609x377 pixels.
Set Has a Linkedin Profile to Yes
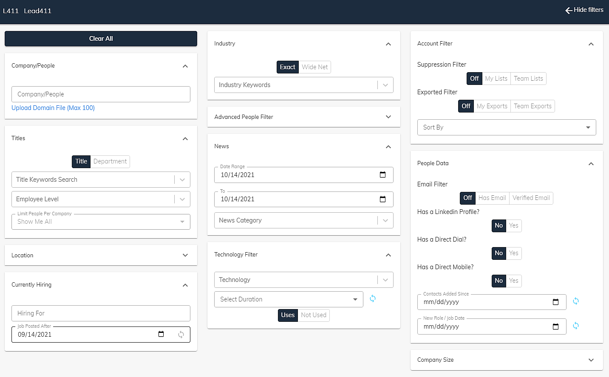click(513, 225)
